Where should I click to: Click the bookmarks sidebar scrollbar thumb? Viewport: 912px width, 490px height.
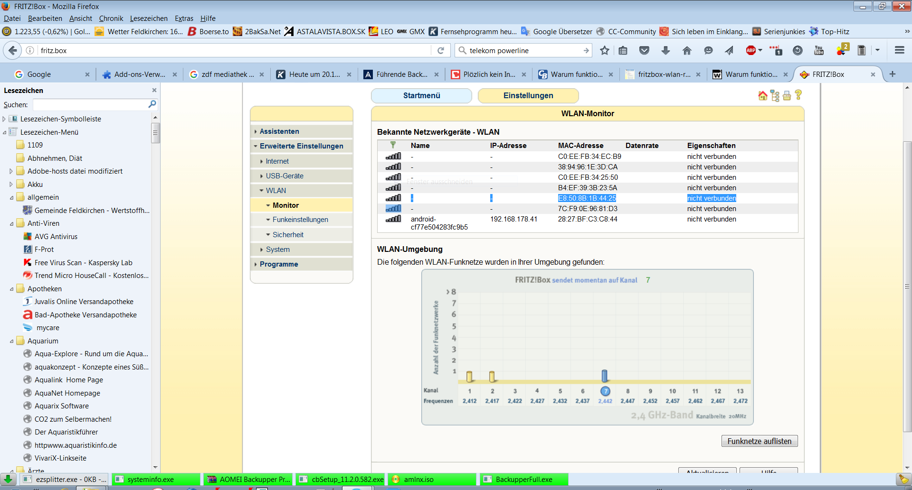[x=155, y=133]
